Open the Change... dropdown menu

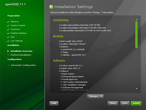[96, 96]
